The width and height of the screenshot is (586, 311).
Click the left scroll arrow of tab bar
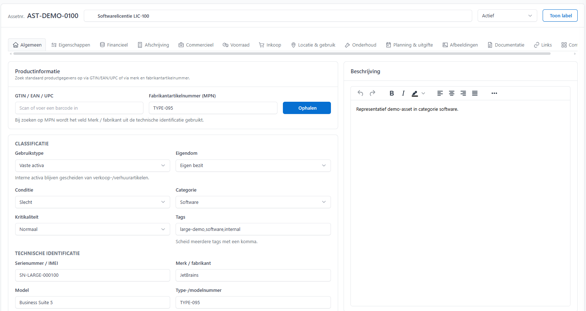click(11, 53)
